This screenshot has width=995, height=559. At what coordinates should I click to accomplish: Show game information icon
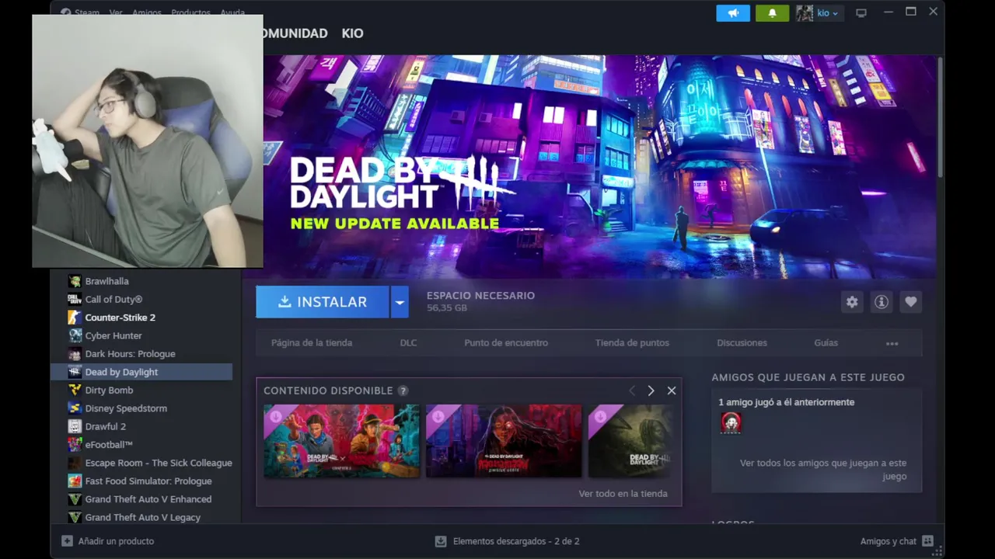pyautogui.click(x=882, y=302)
